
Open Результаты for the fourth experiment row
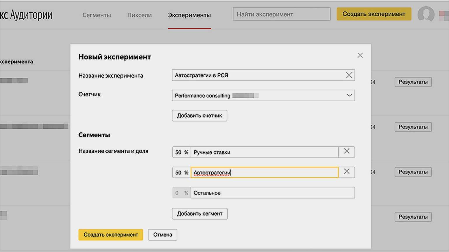tap(413, 217)
